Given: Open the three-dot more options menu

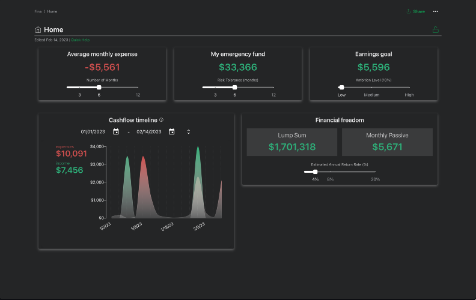Looking at the screenshot, I should pos(436,11).
